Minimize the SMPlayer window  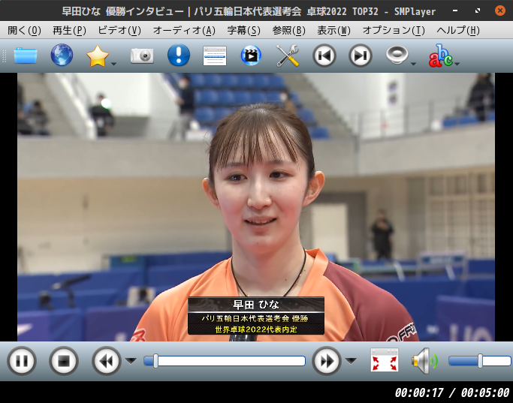(x=455, y=11)
